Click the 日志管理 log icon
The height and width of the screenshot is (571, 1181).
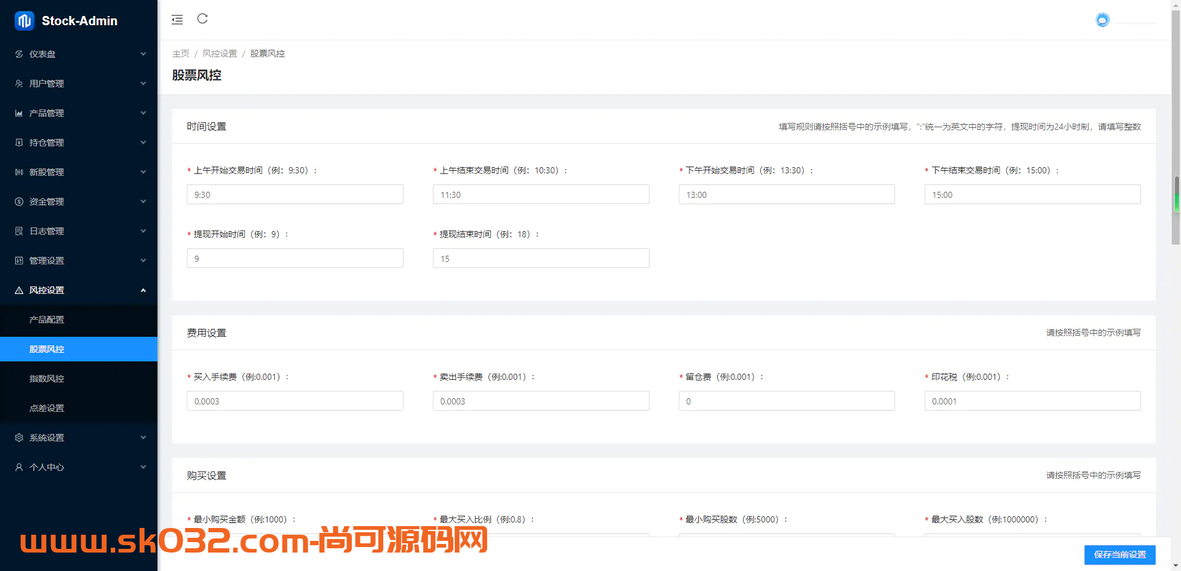coord(19,231)
